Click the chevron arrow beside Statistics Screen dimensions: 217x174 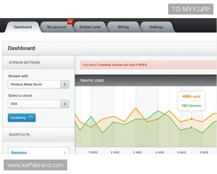click(x=64, y=153)
